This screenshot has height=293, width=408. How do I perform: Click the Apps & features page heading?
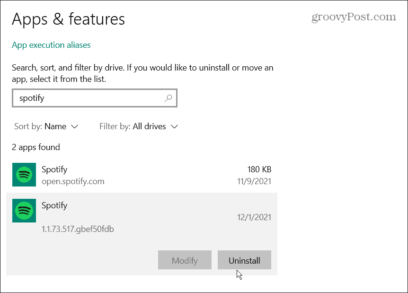(68, 19)
